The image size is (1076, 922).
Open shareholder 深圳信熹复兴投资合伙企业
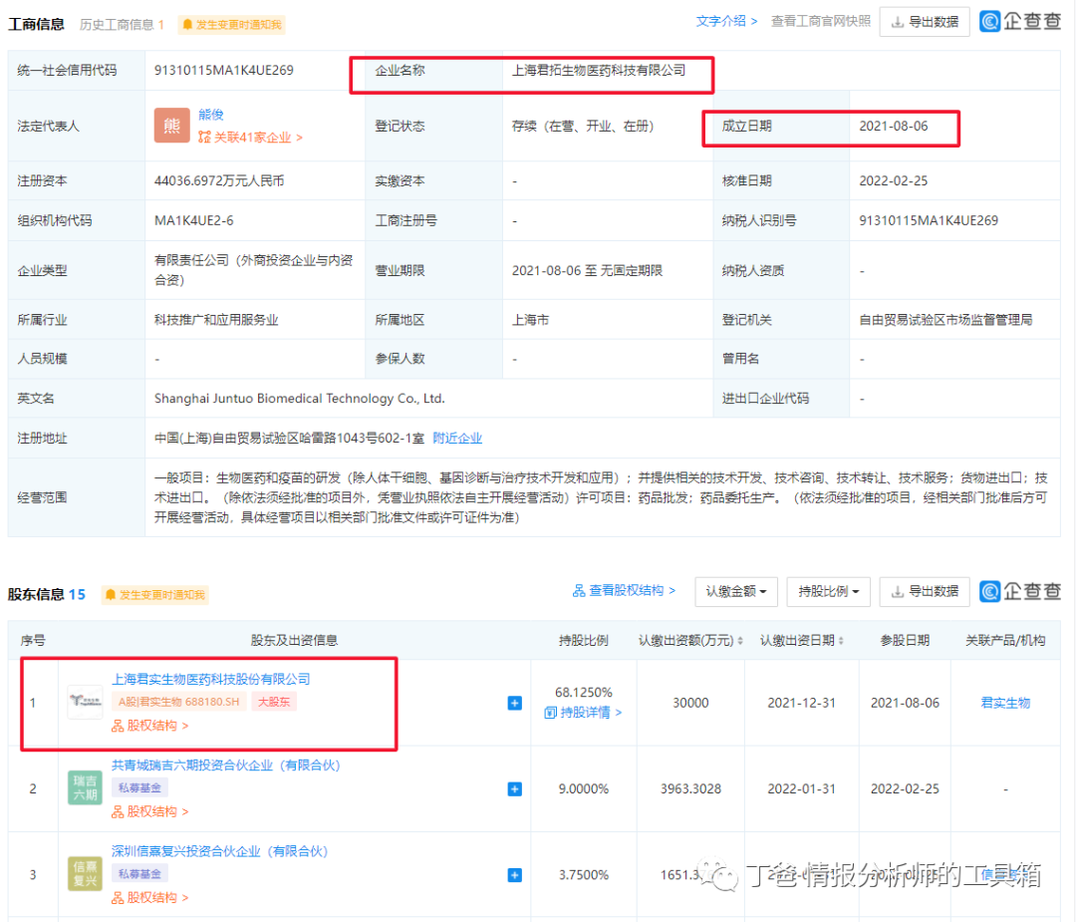pyautogui.click(x=219, y=851)
